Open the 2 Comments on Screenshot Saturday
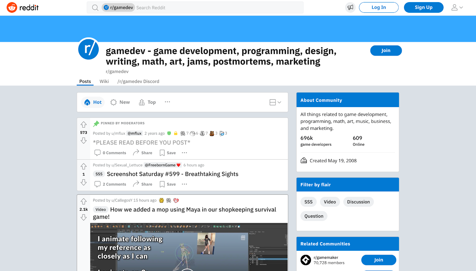The height and width of the screenshot is (271, 476). (110, 184)
